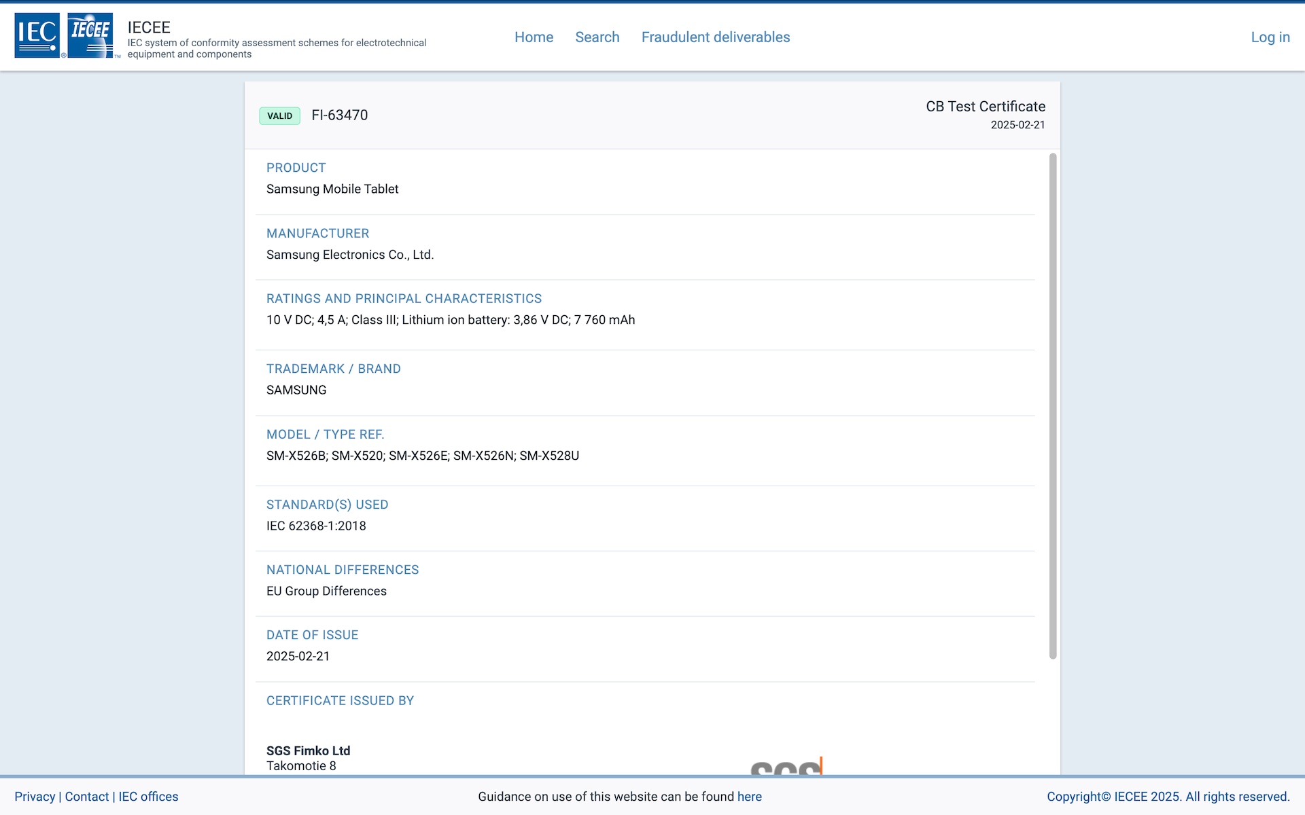Click the CB Test Certificate heading
The height and width of the screenshot is (815, 1305).
985,107
